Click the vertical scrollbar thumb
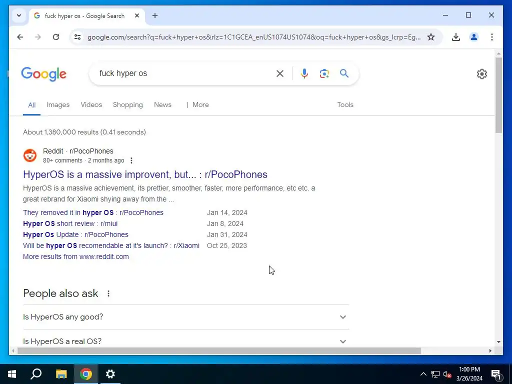This screenshot has height=384, width=512. point(498,95)
